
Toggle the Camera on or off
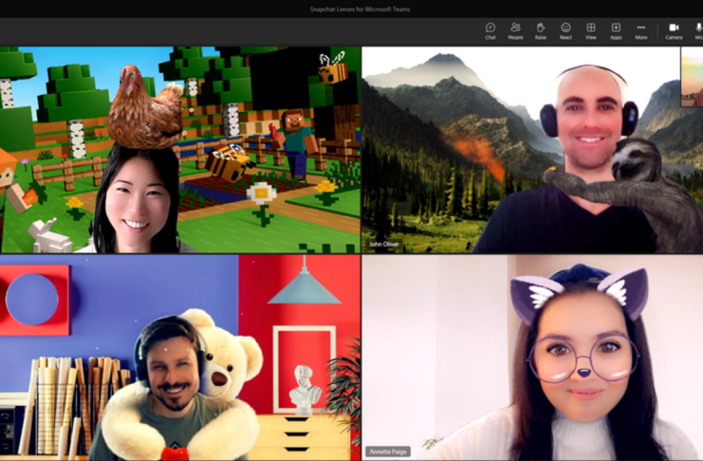(x=674, y=31)
